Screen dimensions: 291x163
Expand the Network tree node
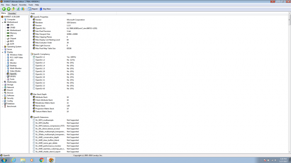point(2,87)
